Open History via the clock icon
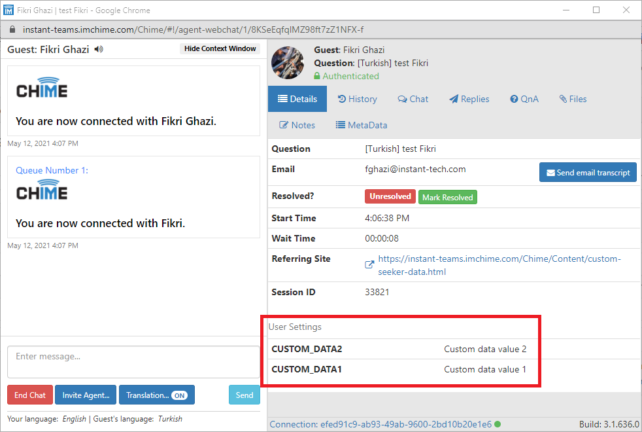Image resolution: width=642 pixels, height=432 pixels. tap(344, 99)
